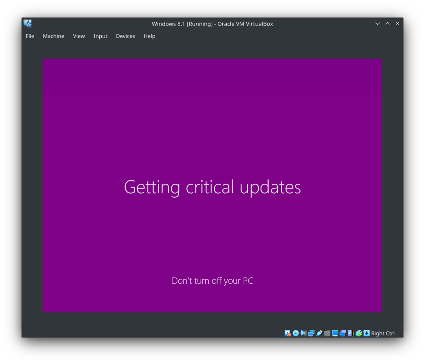The height and width of the screenshot is (363, 425).
Task: Click the optical disk indicator icon
Action: coord(296,333)
